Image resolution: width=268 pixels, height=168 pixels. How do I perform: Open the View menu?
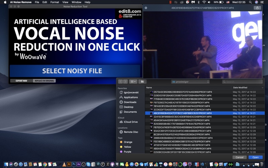pos(65,2)
